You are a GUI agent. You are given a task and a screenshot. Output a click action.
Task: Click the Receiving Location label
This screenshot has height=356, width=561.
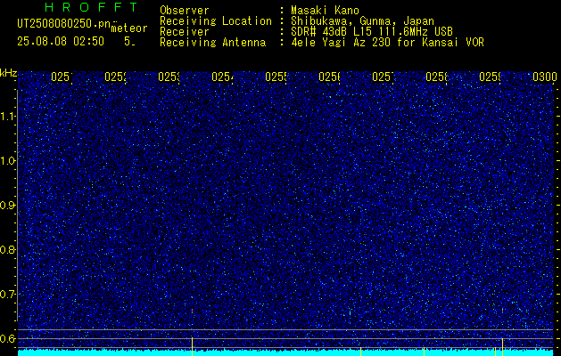pos(216,21)
